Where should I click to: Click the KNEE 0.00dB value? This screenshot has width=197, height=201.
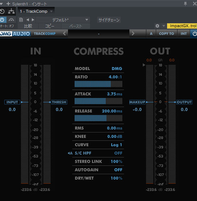[x=115, y=136]
